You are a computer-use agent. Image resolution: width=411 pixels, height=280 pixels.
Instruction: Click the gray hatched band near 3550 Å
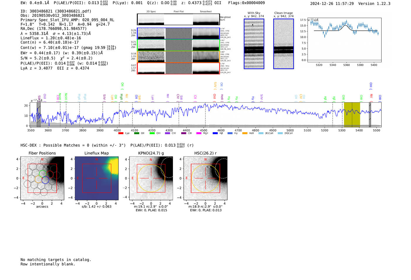point(38,115)
